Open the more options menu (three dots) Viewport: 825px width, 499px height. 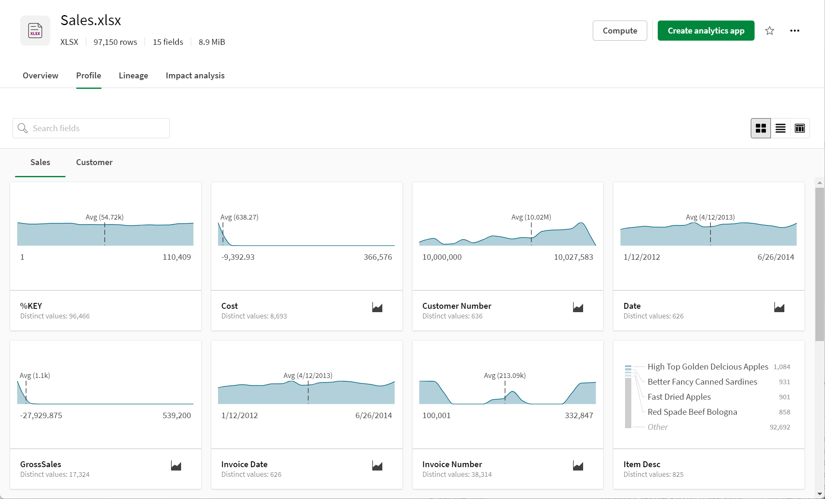pos(795,31)
